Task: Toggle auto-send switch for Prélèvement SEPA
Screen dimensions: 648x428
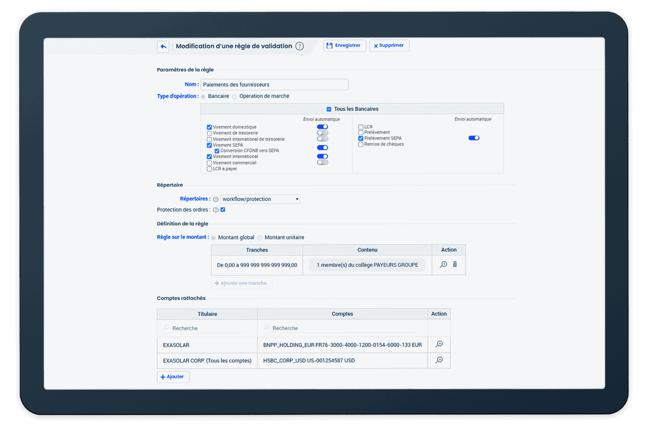Action: 474,138
